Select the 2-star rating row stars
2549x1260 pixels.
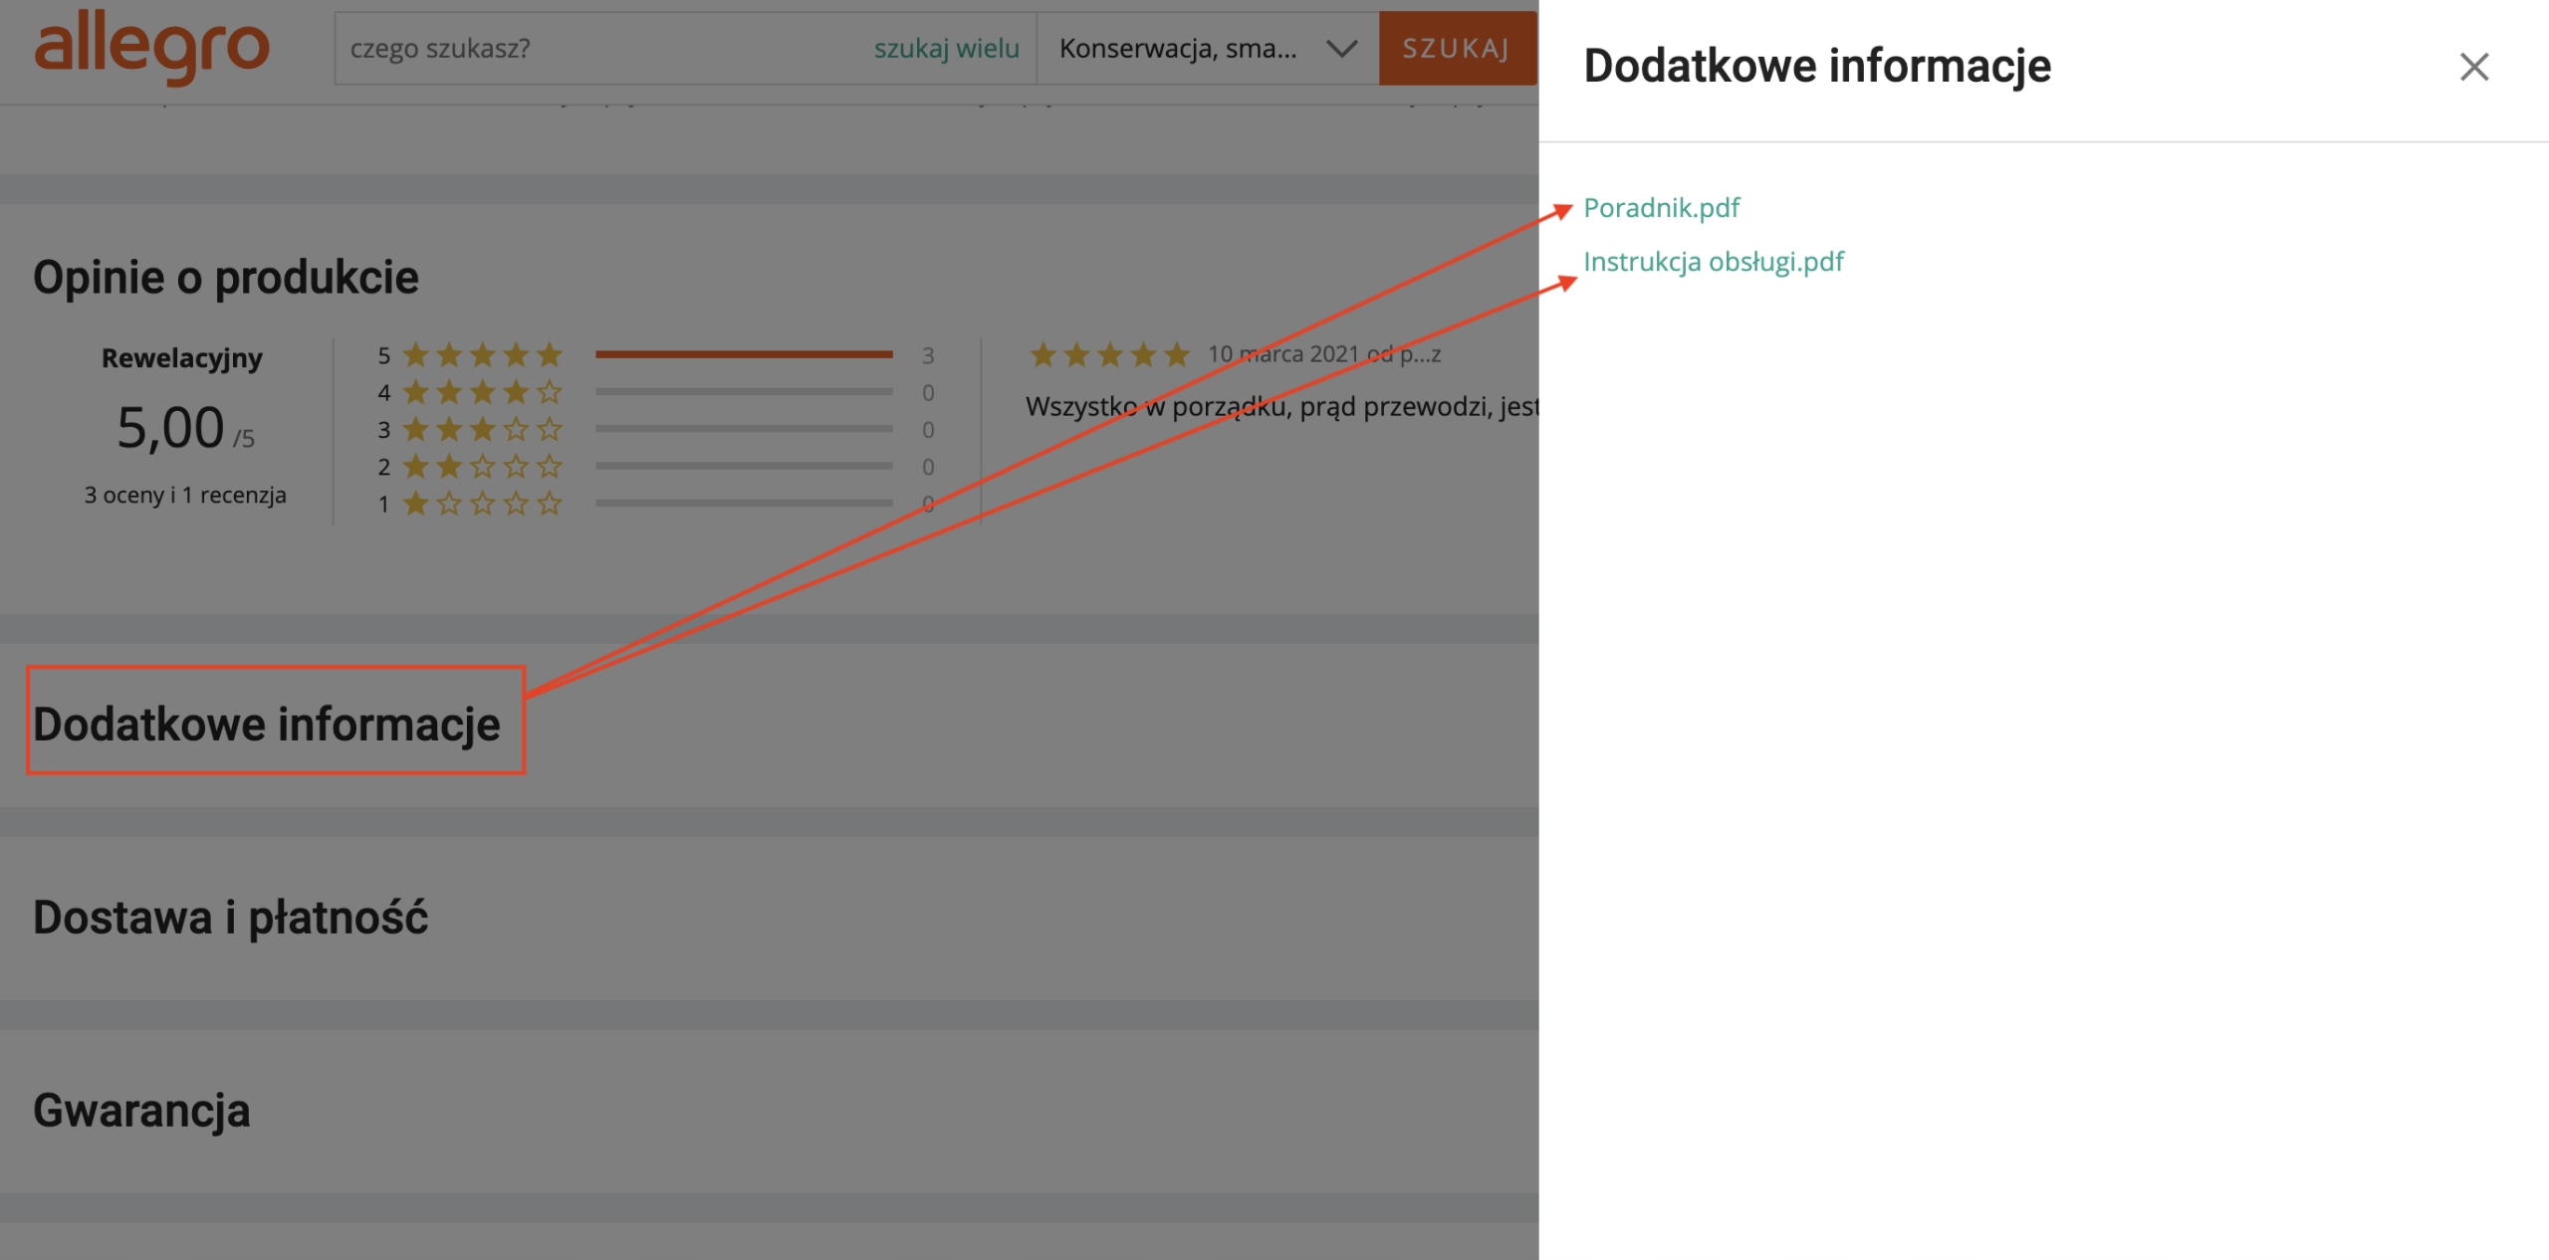point(482,466)
